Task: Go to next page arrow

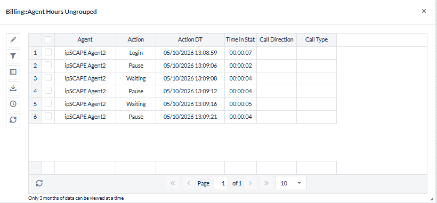Action: pos(250,183)
